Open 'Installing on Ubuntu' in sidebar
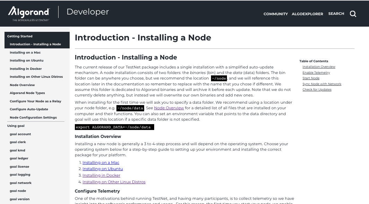Screen dimensions: 369x204 pyautogui.click(x=27, y=60)
